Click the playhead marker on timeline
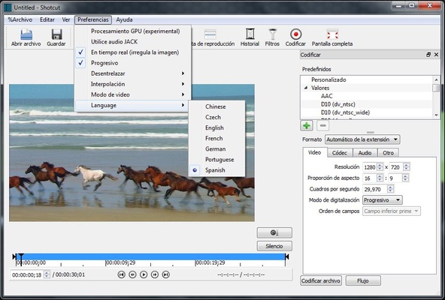The height and width of the screenshot is (300, 445). [21, 256]
